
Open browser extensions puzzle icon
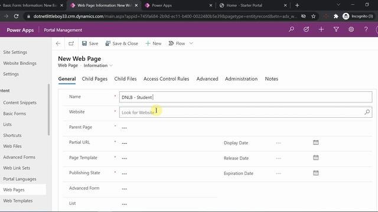(x=336, y=16)
